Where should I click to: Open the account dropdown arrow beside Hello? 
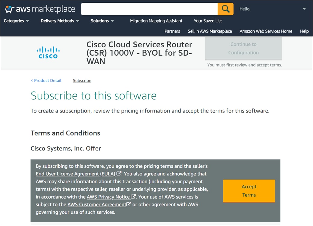(x=304, y=9)
